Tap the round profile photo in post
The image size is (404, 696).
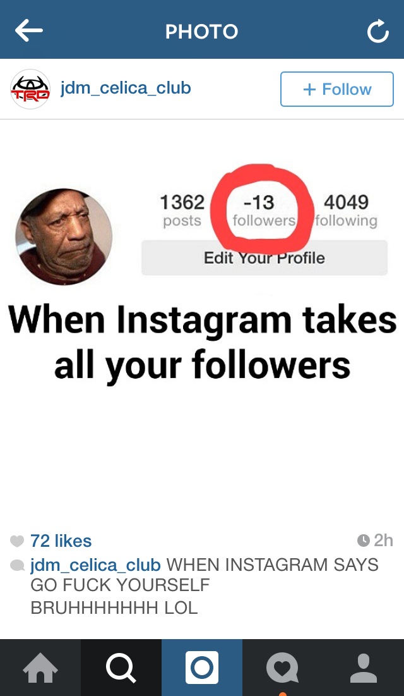click(x=64, y=236)
